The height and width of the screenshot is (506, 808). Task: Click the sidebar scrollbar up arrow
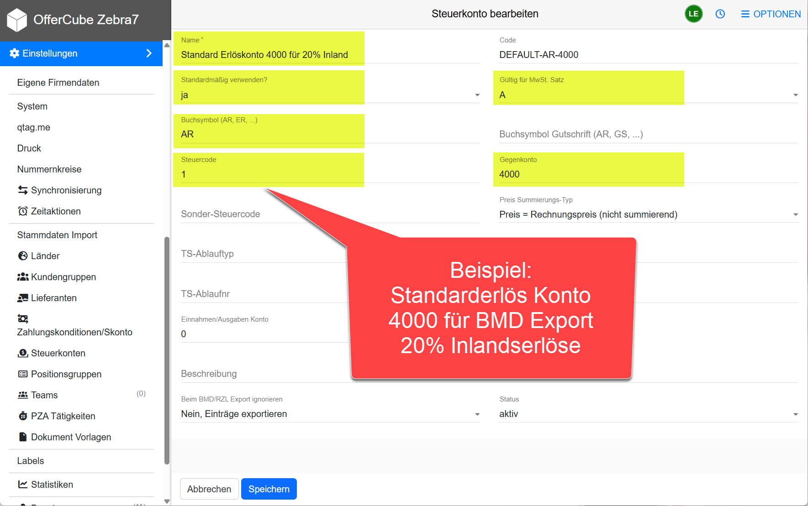pos(167,45)
